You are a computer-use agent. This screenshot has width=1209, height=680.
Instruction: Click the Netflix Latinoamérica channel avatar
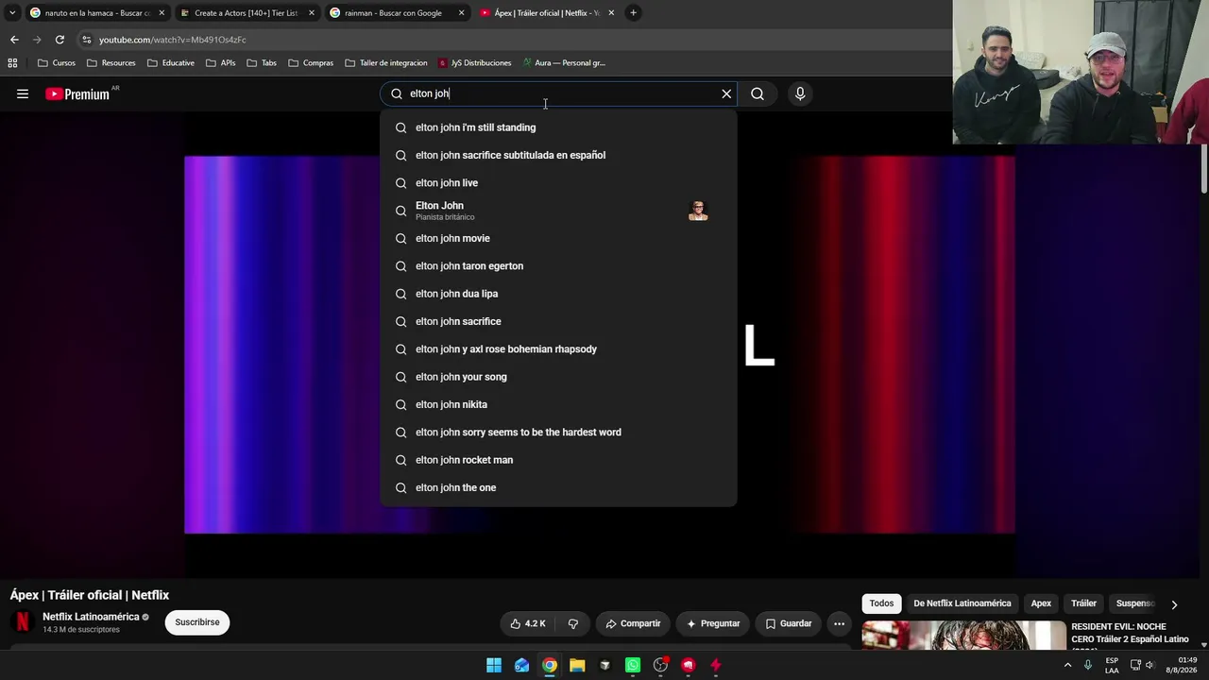click(23, 622)
